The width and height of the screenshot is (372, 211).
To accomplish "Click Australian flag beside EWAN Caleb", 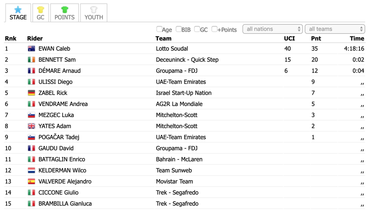I will coord(31,49).
